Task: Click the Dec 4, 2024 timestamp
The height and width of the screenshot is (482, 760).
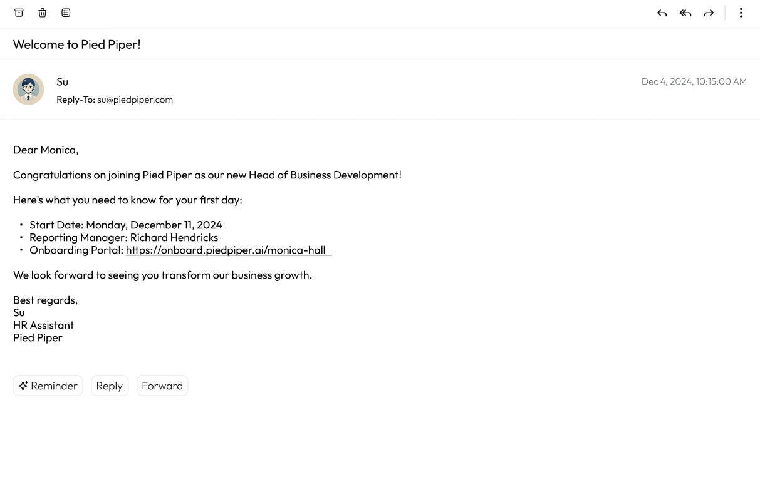Action: click(x=694, y=81)
